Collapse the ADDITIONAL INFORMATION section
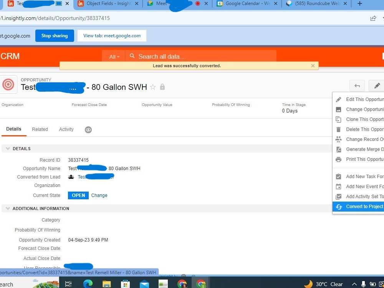 coord(8,209)
